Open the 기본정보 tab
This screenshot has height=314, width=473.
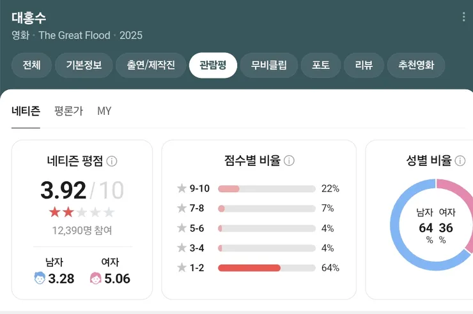pos(84,65)
